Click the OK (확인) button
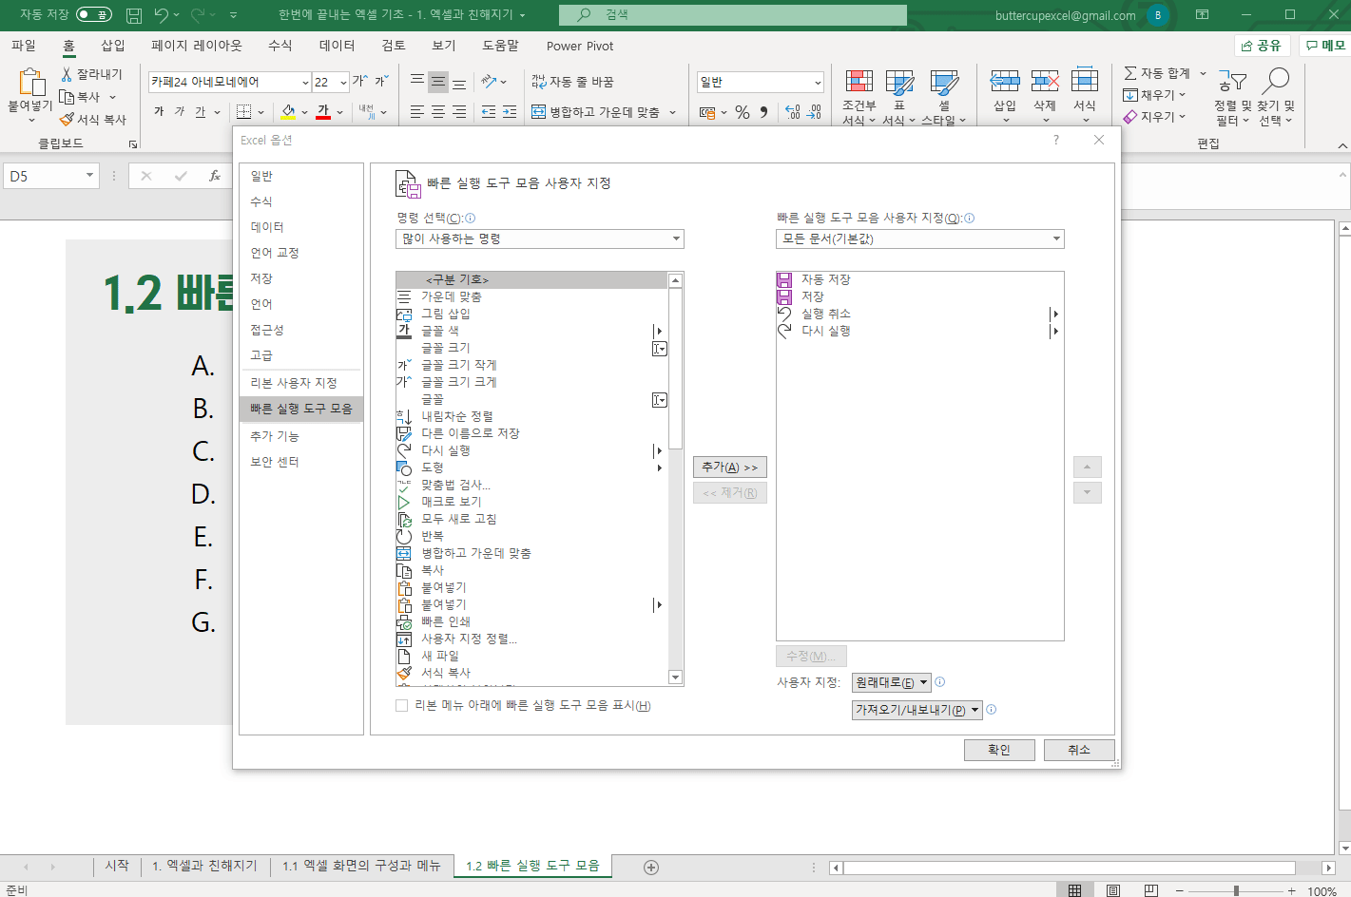This screenshot has height=897, width=1351. [x=999, y=750]
